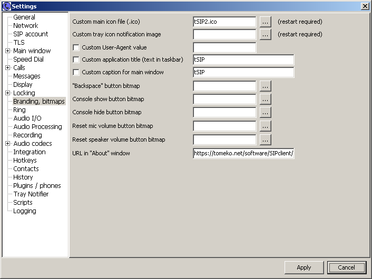Select Network in settings tree
This screenshot has width=372, height=279.
click(26, 25)
